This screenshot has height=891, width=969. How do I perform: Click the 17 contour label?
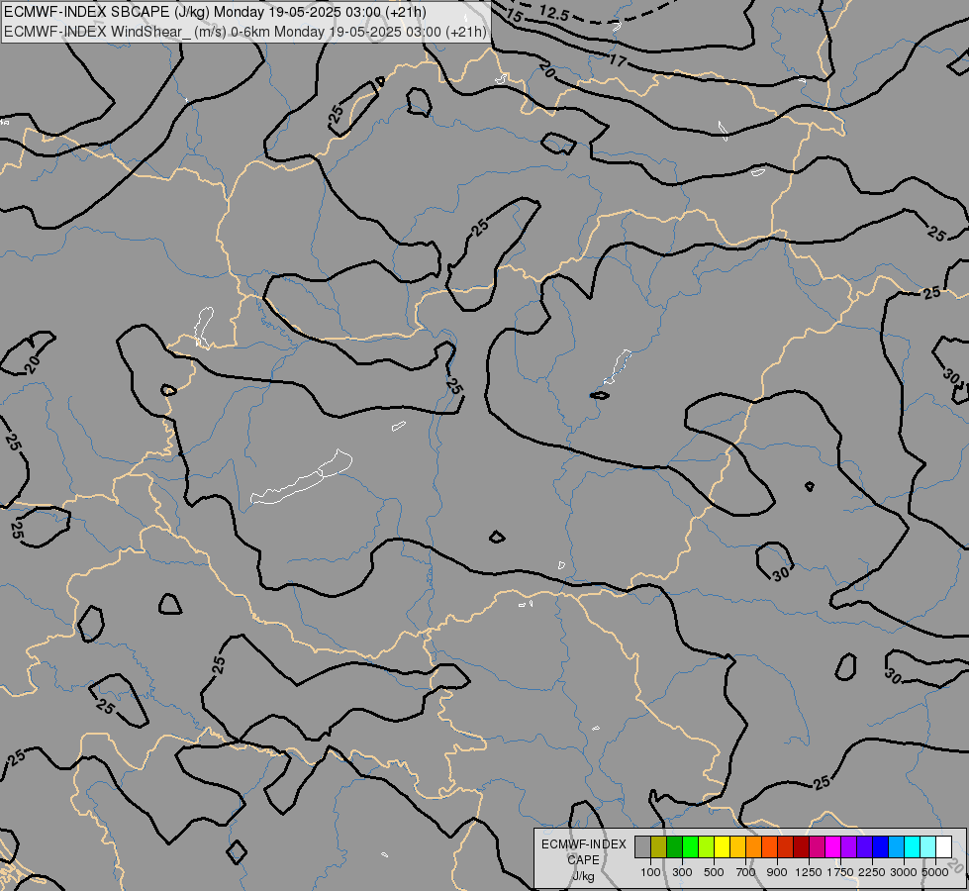[618, 60]
